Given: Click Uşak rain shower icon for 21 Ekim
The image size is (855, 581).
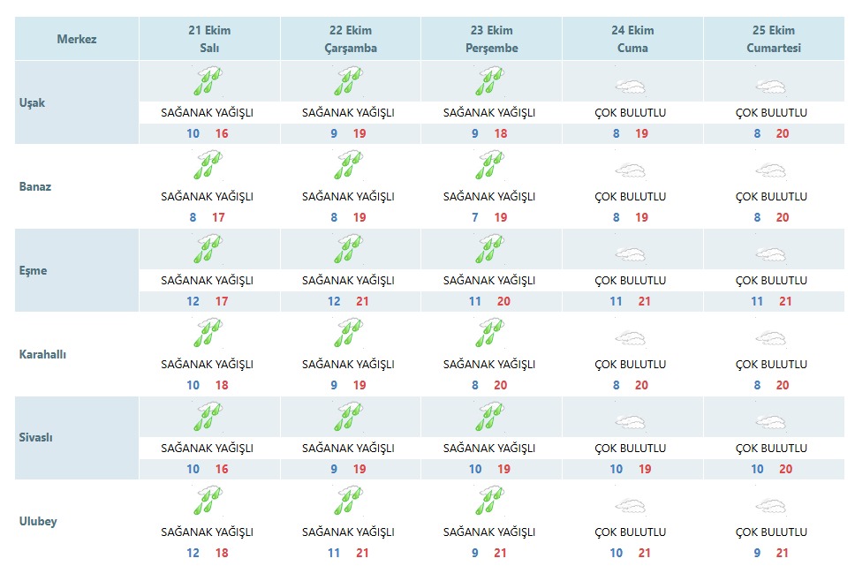Looking at the screenshot, I should [x=208, y=81].
